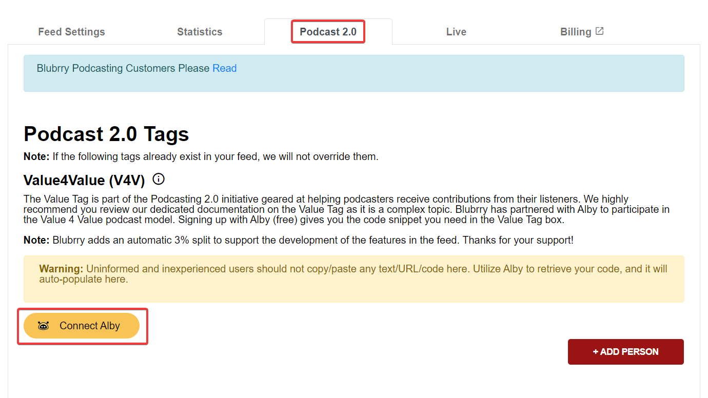Follow the Read link in notice
This screenshot has height=398, width=708.
pos(225,68)
